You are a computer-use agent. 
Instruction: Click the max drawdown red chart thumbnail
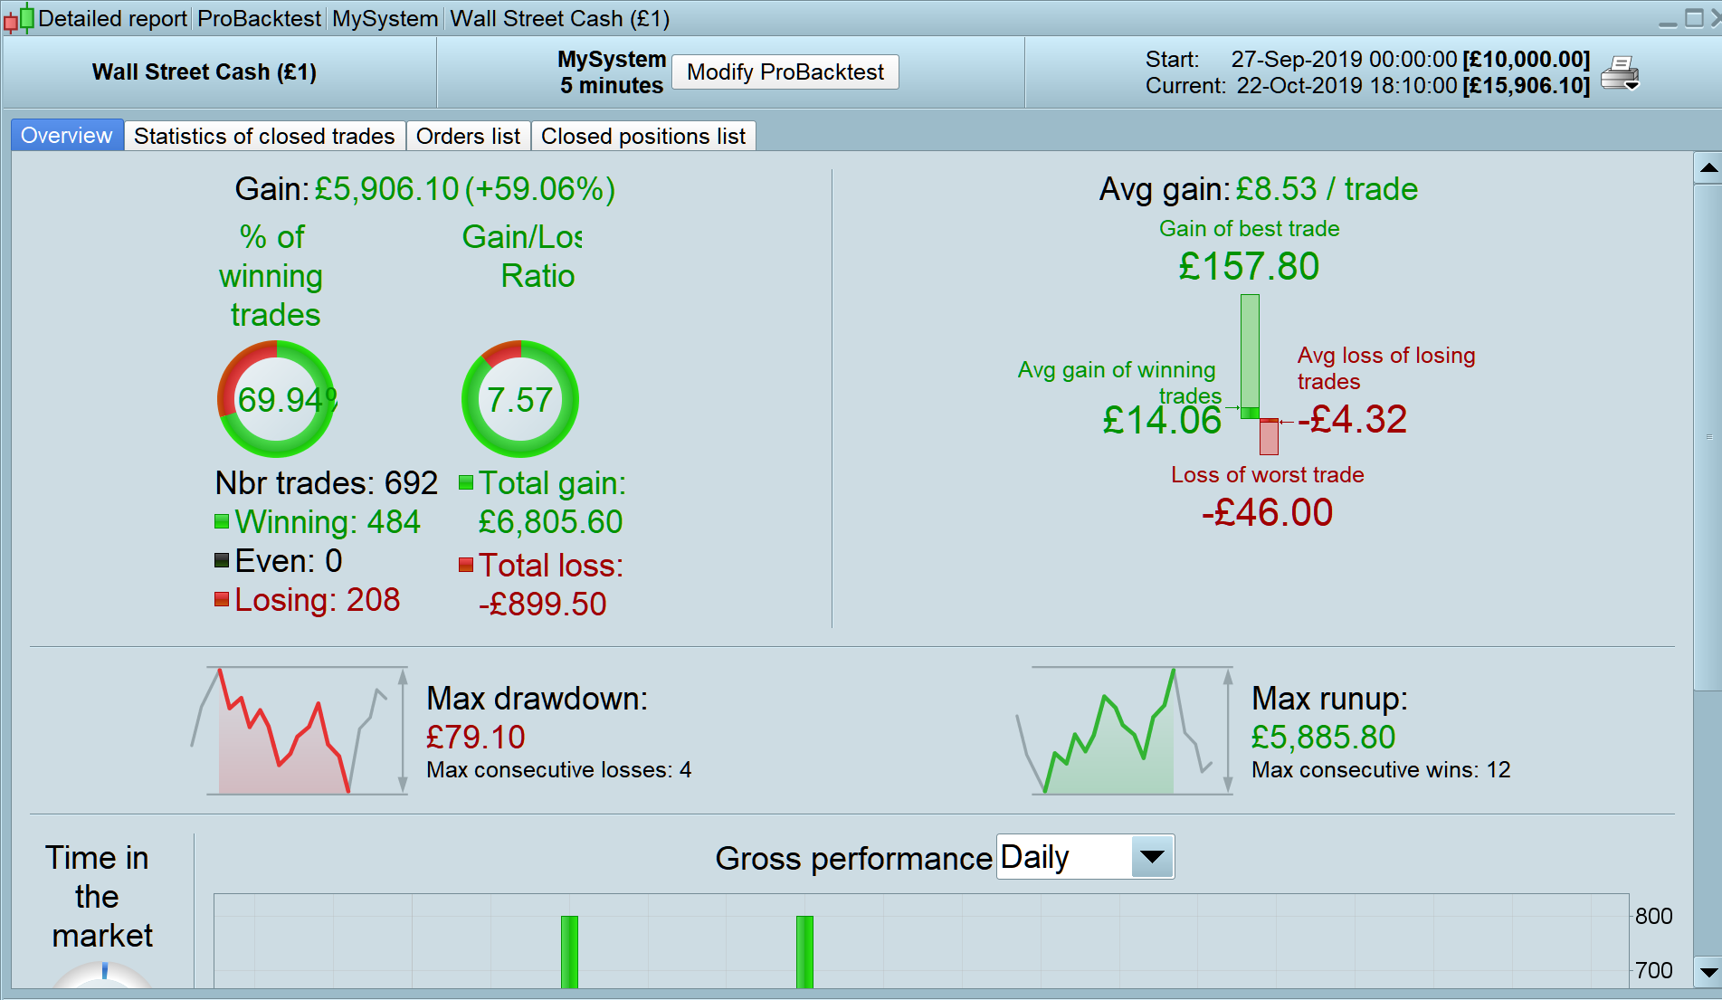click(299, 731)
